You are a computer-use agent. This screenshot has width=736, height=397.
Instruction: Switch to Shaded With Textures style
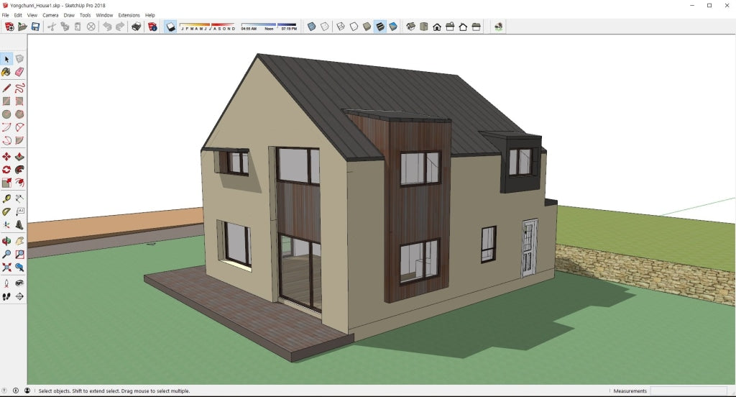click(380, 27)
